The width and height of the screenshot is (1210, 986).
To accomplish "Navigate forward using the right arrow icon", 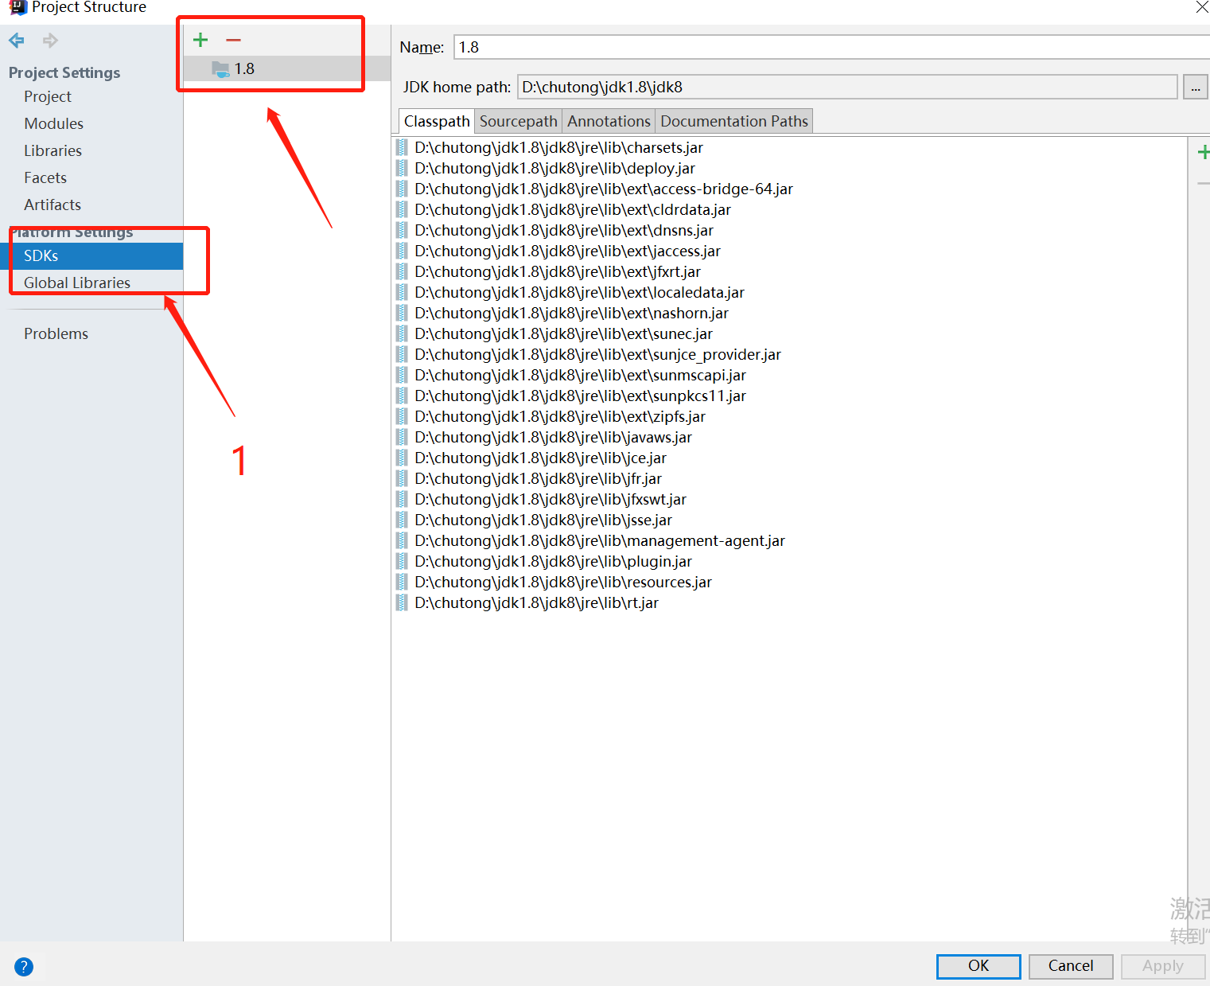I will tap(49, 41).
